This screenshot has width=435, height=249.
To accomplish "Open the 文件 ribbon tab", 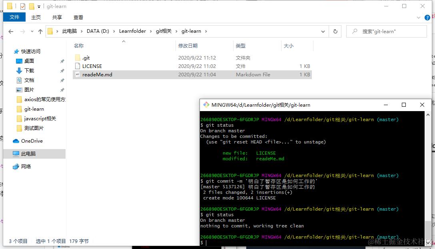I will pyautogui.click(x=14, y=17).
